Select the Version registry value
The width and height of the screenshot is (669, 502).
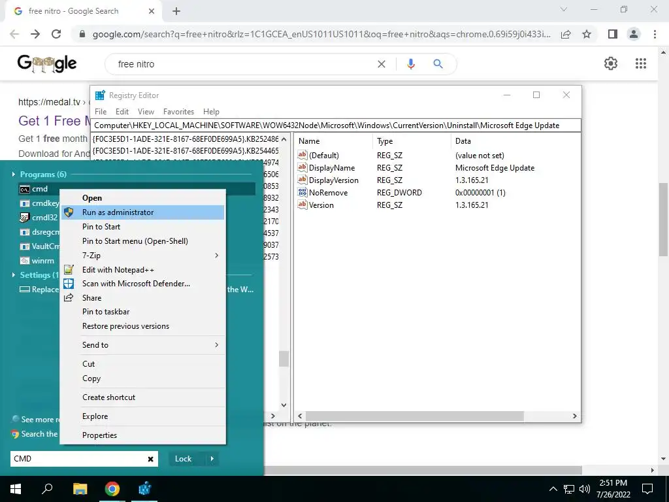pyautogui.click(x=321, y=205)
